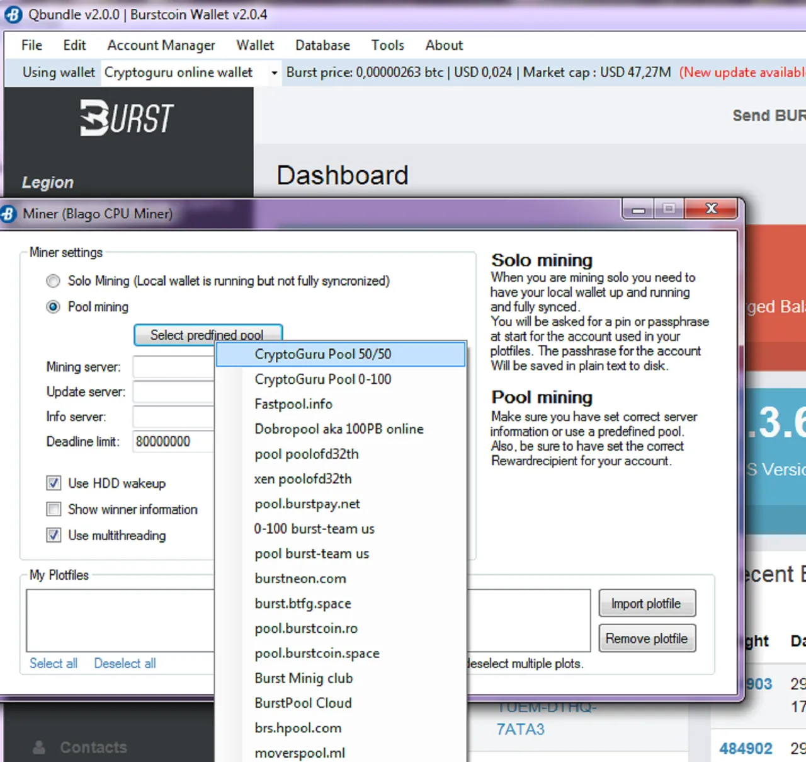Click the Burst logo in the wallet sidebar
This screenshot has width=806, height=762.
[127, 118]
